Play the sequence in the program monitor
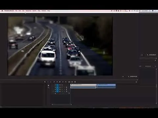Screen dimensions: 158x118 (x=60, y=82)
